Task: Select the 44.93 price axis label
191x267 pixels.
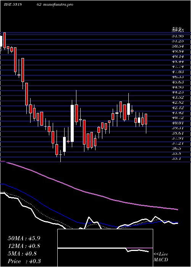Action: pos(177,87)
